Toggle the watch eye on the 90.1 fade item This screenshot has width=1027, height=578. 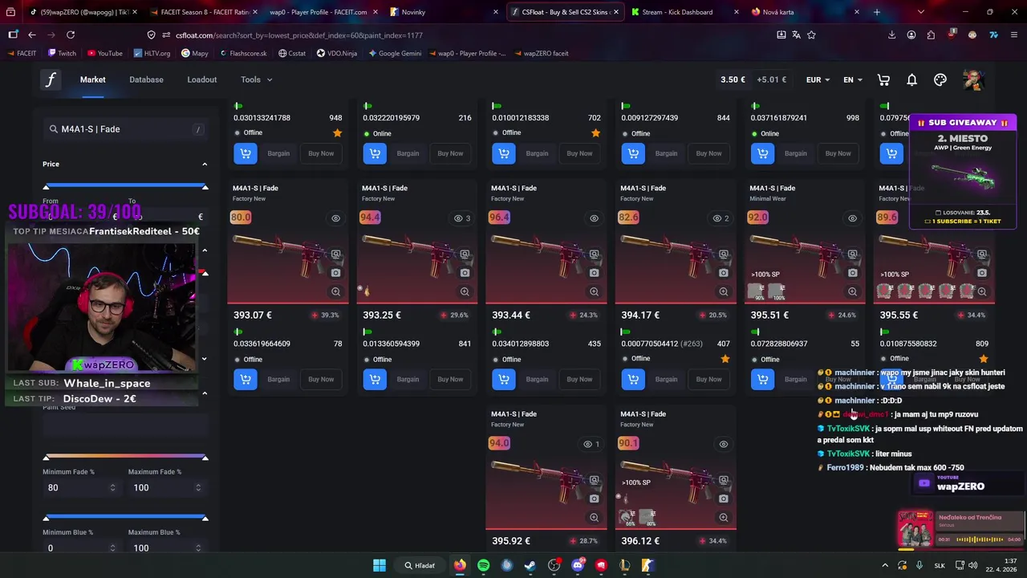[723, 444]
